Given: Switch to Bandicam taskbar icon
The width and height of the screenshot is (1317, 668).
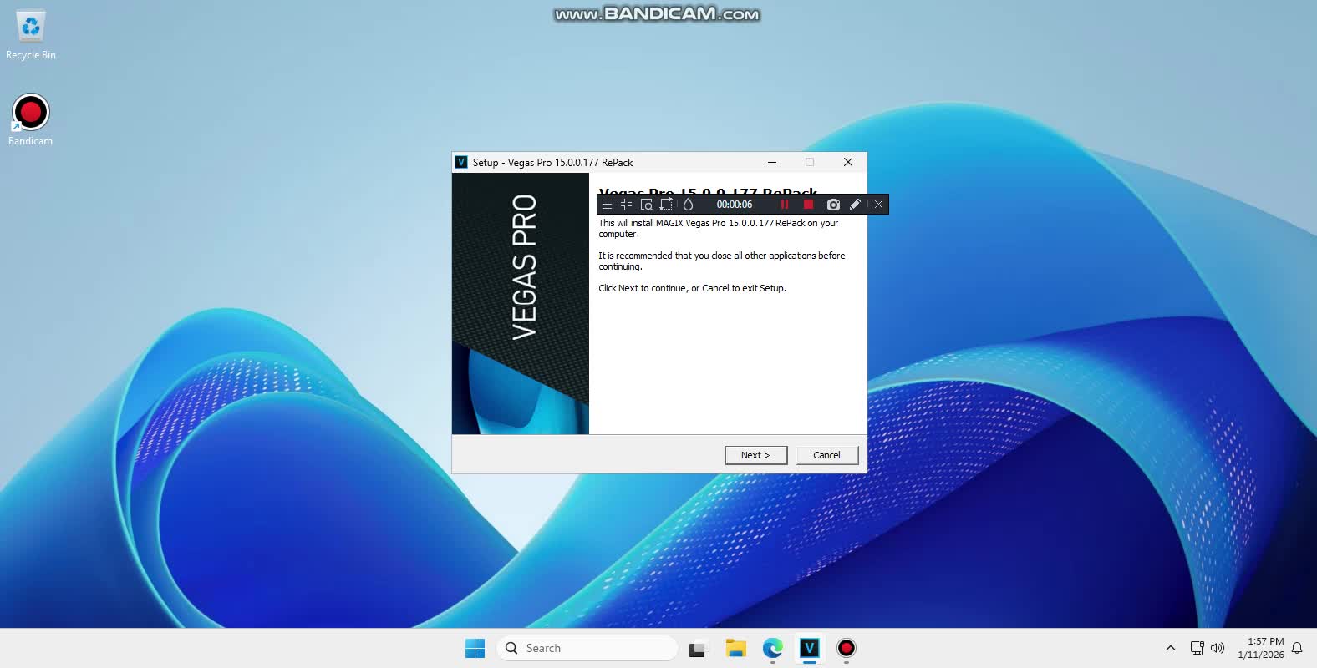Looking at the screenshot, I should click(847, 648).
